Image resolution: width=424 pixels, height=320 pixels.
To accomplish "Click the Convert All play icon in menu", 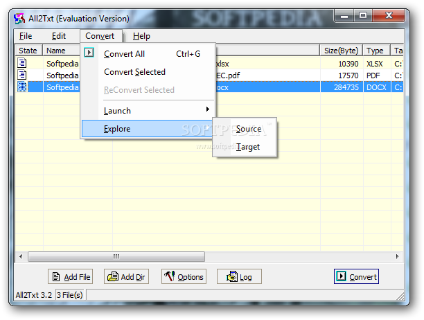I will pyautogui.click(x=89, y=52).
